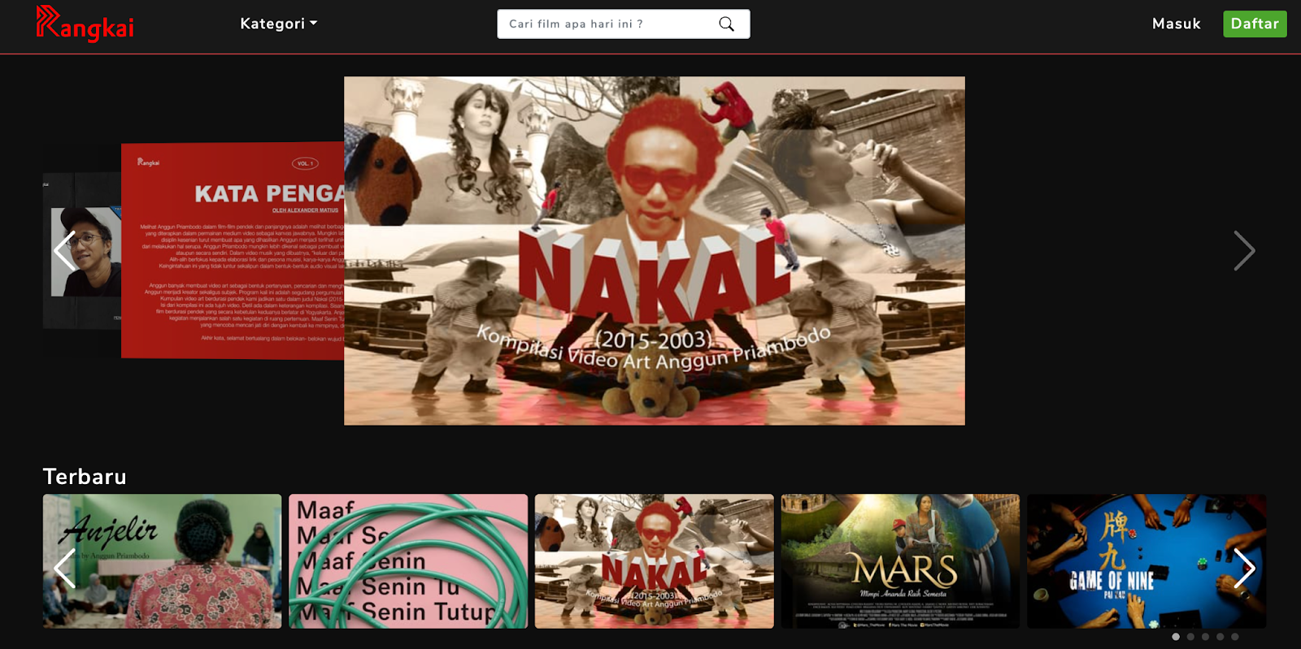Click the green Daftar button

pyautogui.click(x=1255, y=24)
